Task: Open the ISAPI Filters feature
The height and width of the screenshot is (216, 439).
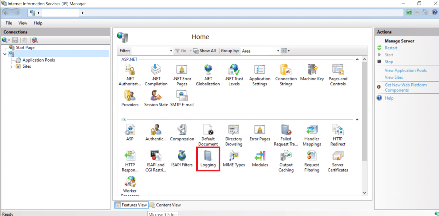Action: point(182,159)
